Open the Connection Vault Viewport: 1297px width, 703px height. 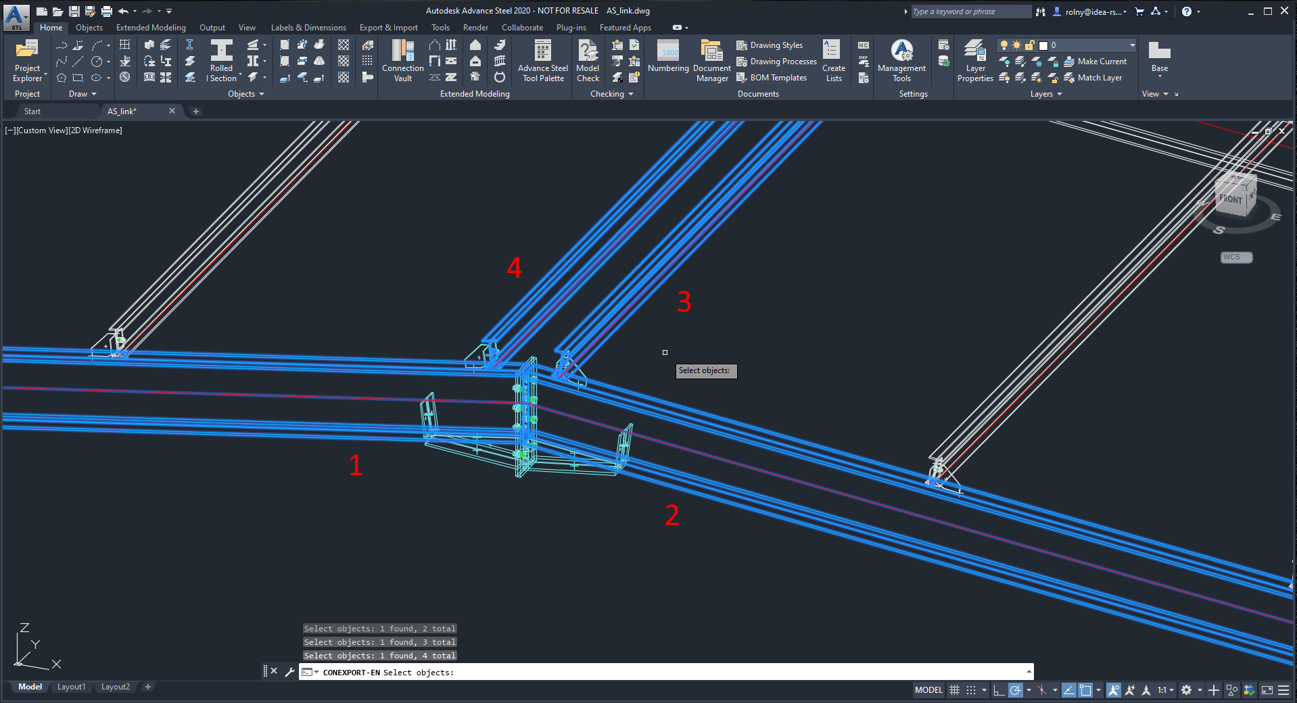[x=402, y=59]
